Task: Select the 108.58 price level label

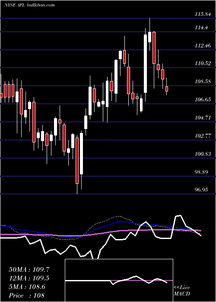Action: [203, 82]
